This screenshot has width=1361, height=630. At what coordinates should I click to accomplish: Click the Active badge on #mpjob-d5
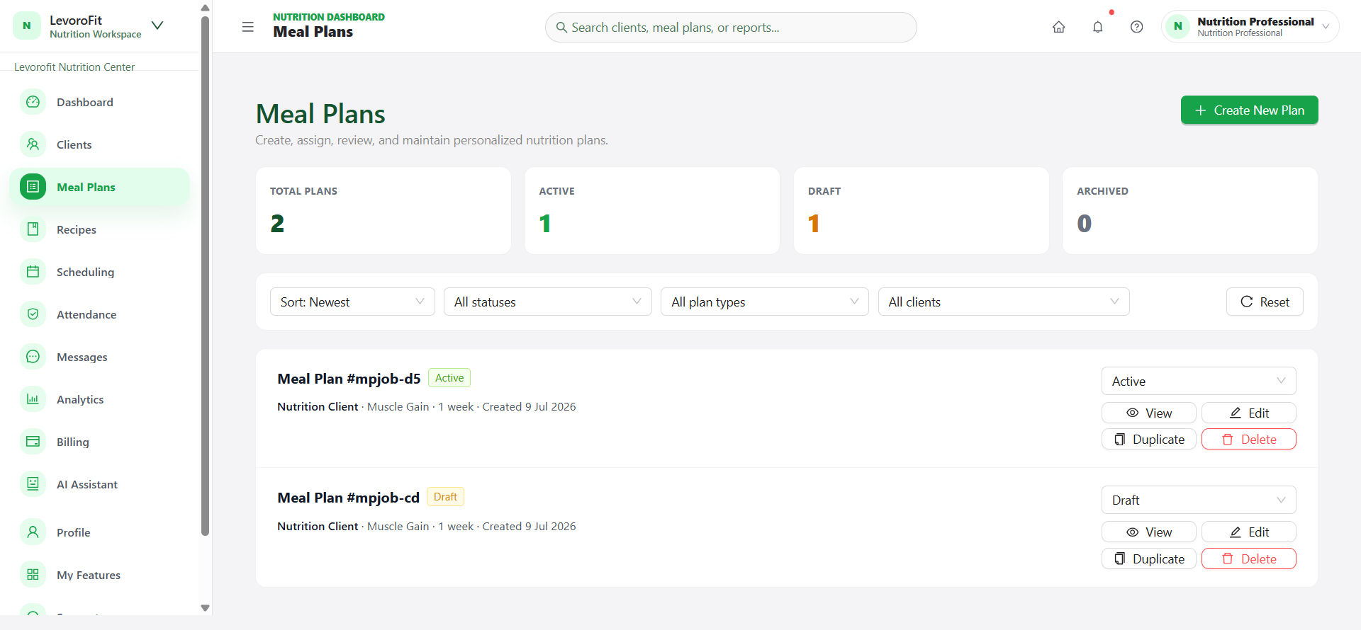point(449,378)
